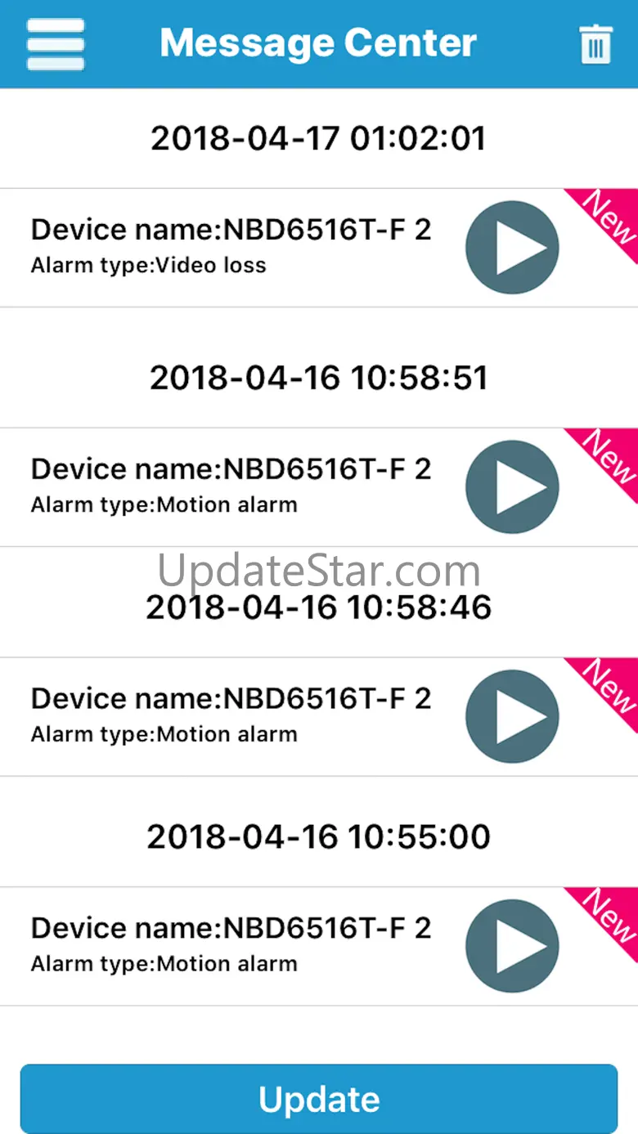638x1134 pixels.
Task: Click New ribbon on 10:55:00 message
Action: pos(607,920)
